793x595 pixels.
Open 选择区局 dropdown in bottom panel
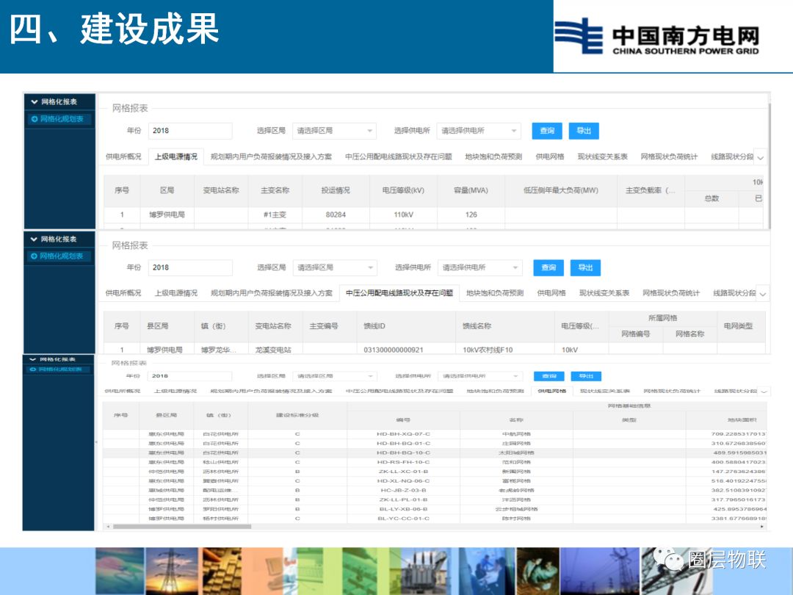pyautogui.click(x=335, y=376)
